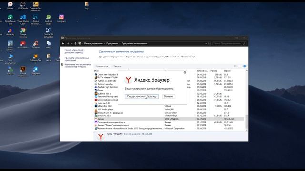Open the Yandex desktop shortcut

tap(10, 5)
